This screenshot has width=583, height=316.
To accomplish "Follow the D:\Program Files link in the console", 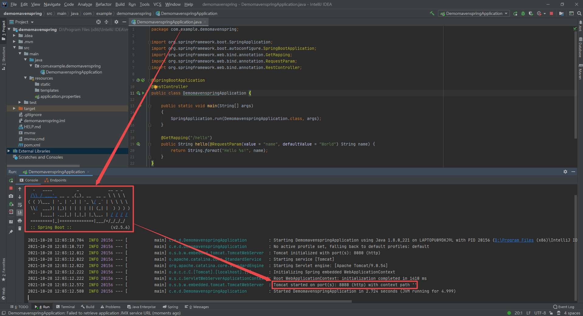I will (514, 240).
